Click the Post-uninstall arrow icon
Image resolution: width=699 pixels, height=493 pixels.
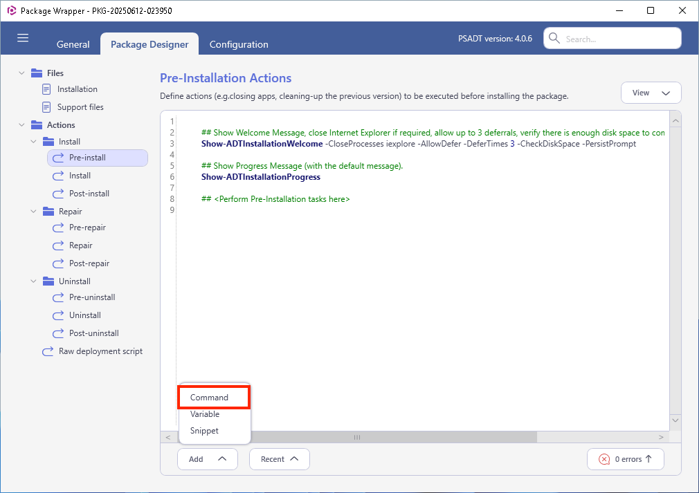point(58,333)
